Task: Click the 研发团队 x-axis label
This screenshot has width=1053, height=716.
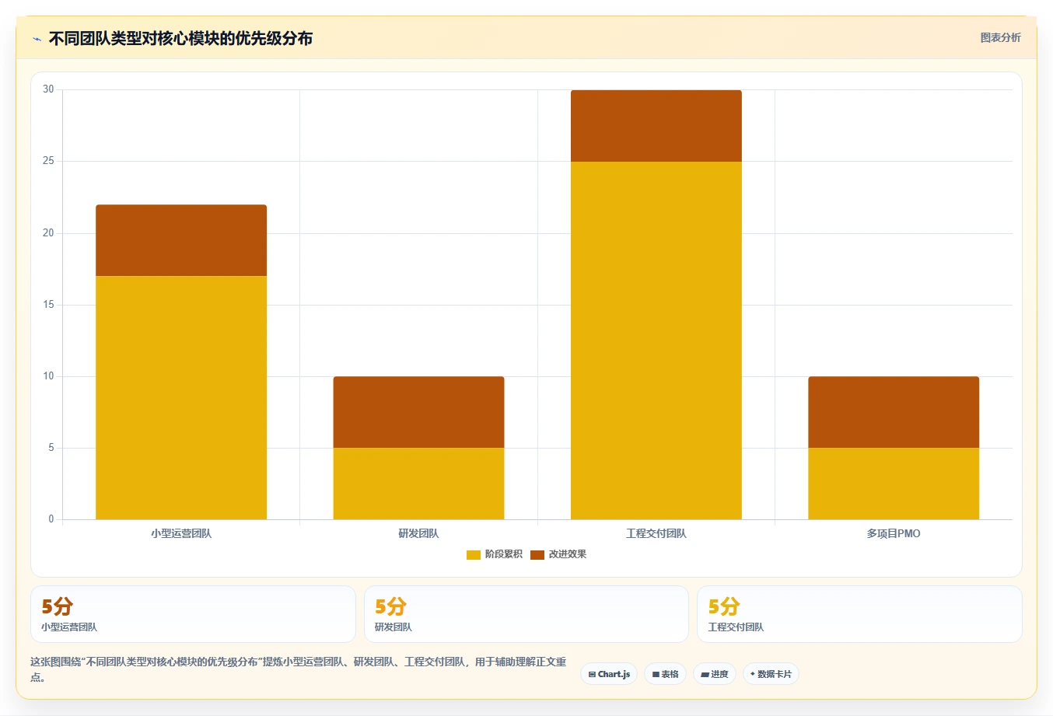Action: click(418, 533)
